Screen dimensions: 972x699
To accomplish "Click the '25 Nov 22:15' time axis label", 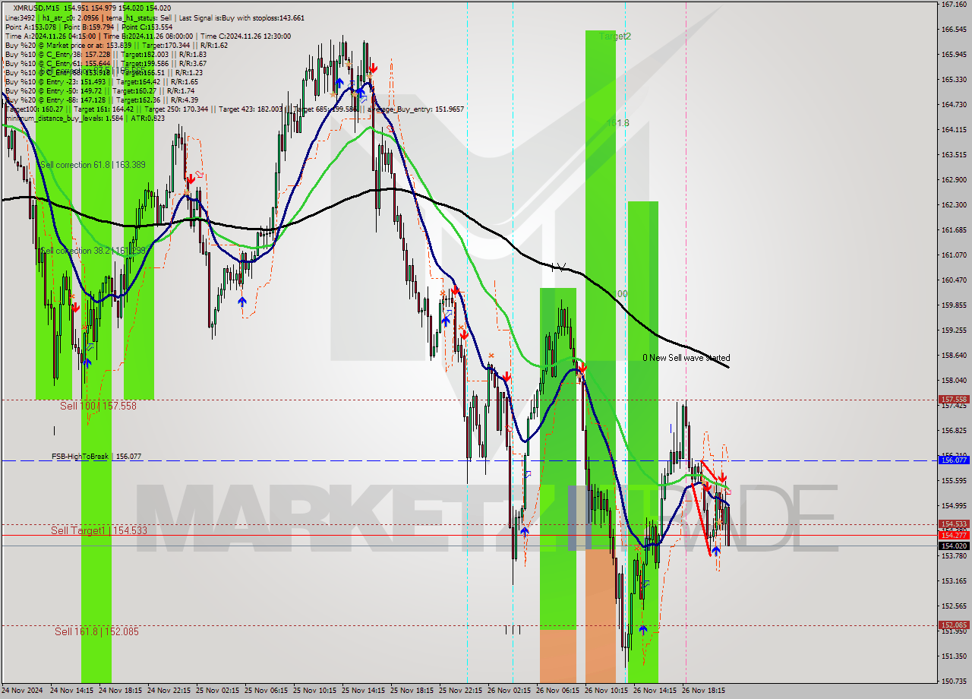I will tap(460, 691).
